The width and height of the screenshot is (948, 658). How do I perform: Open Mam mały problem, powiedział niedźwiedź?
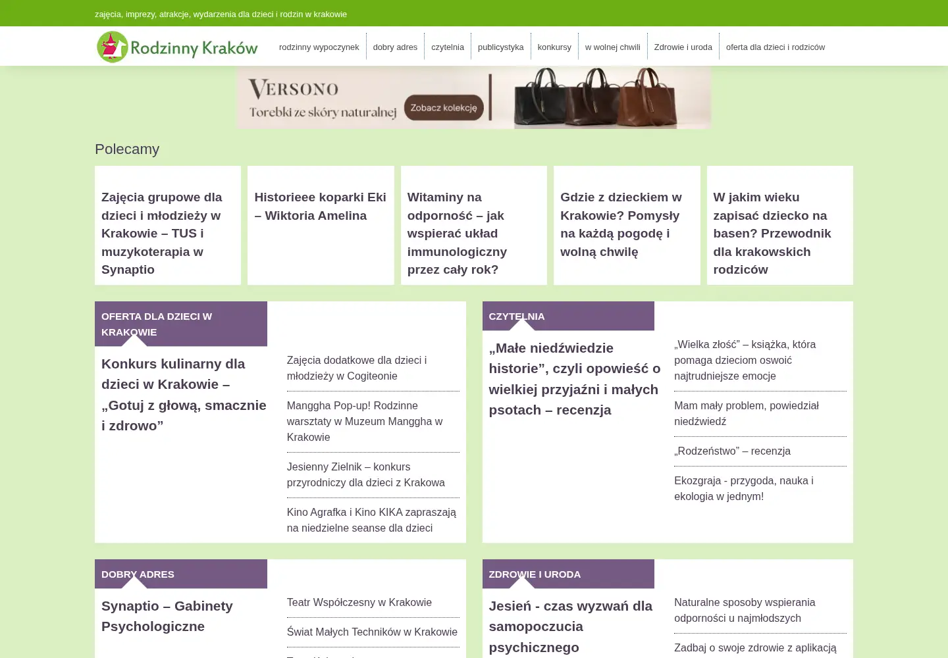click(x=760, y=413)
